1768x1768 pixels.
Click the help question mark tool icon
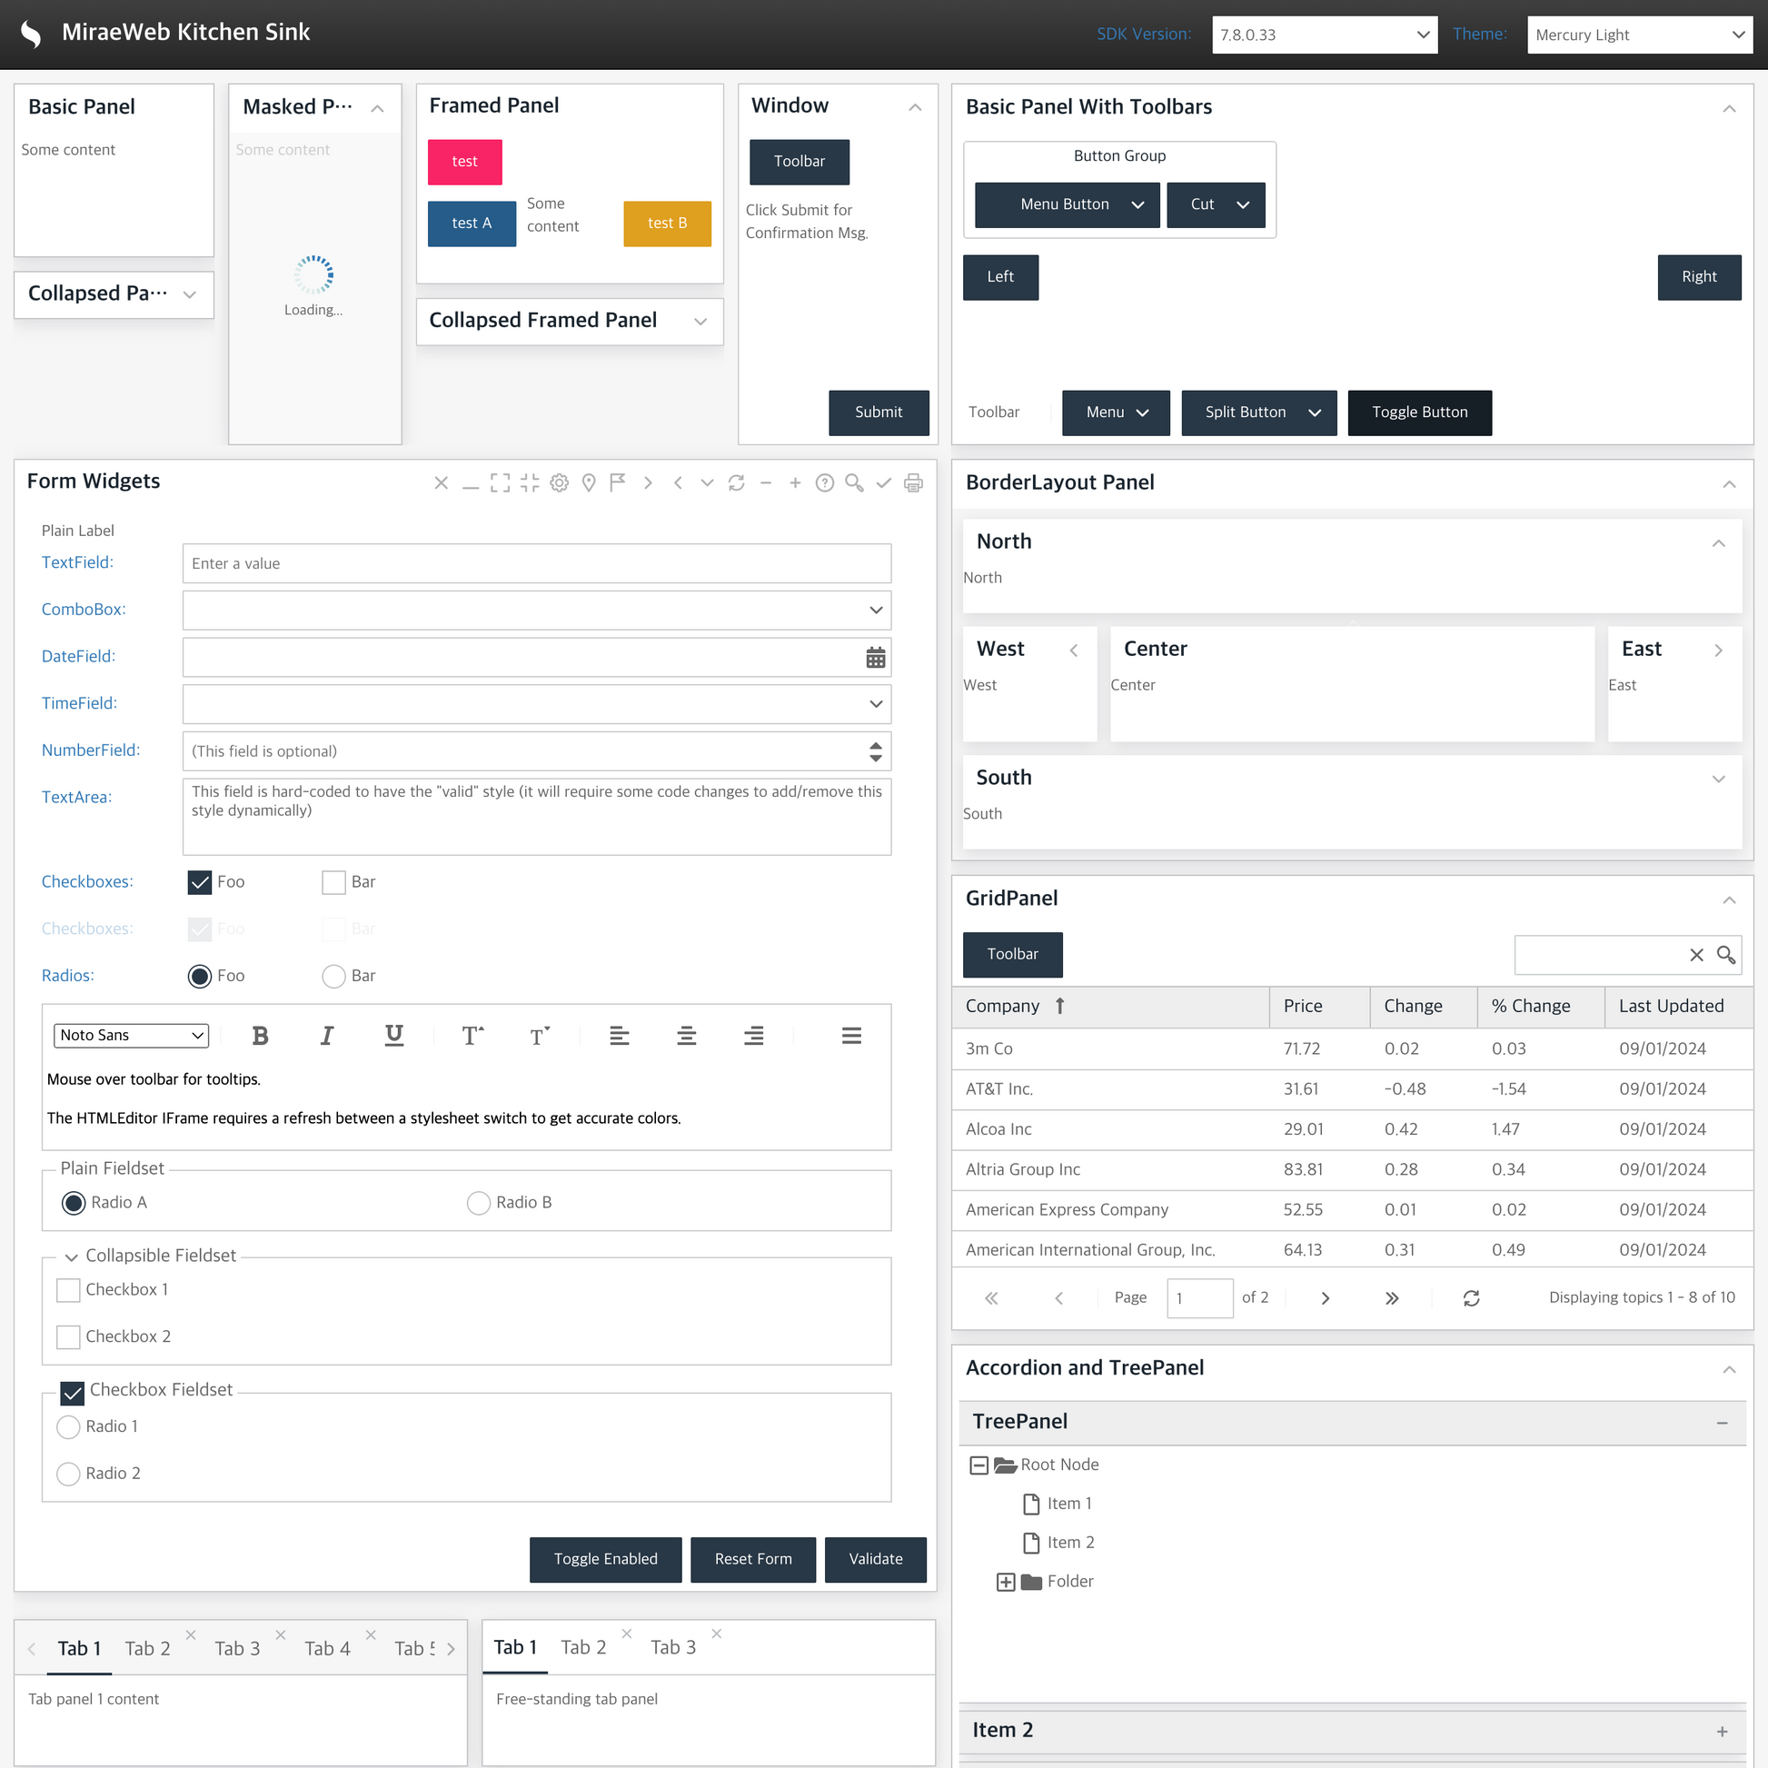pyautogui.click(x=825, y=482)
